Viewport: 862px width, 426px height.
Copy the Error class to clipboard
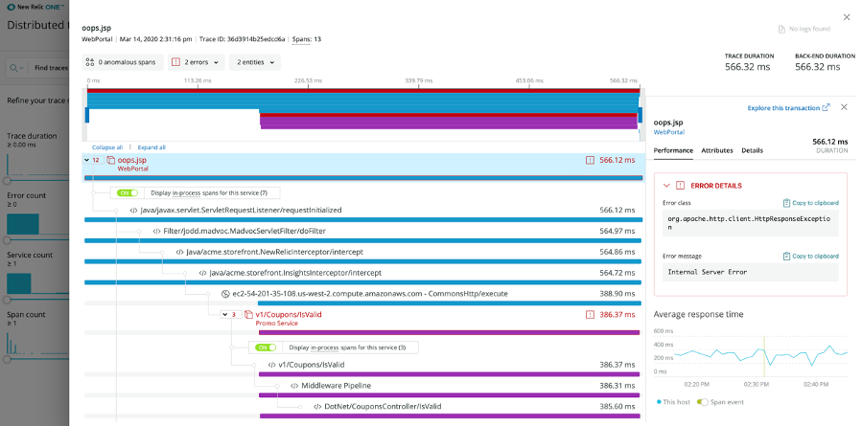[x=811, y=203]
